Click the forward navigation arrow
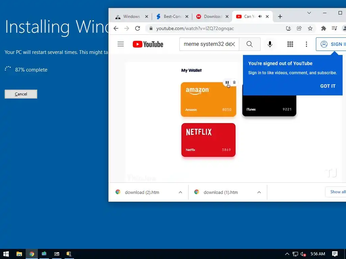The width and height of the screenshot is (346, 259). click(x=127, y=28)
